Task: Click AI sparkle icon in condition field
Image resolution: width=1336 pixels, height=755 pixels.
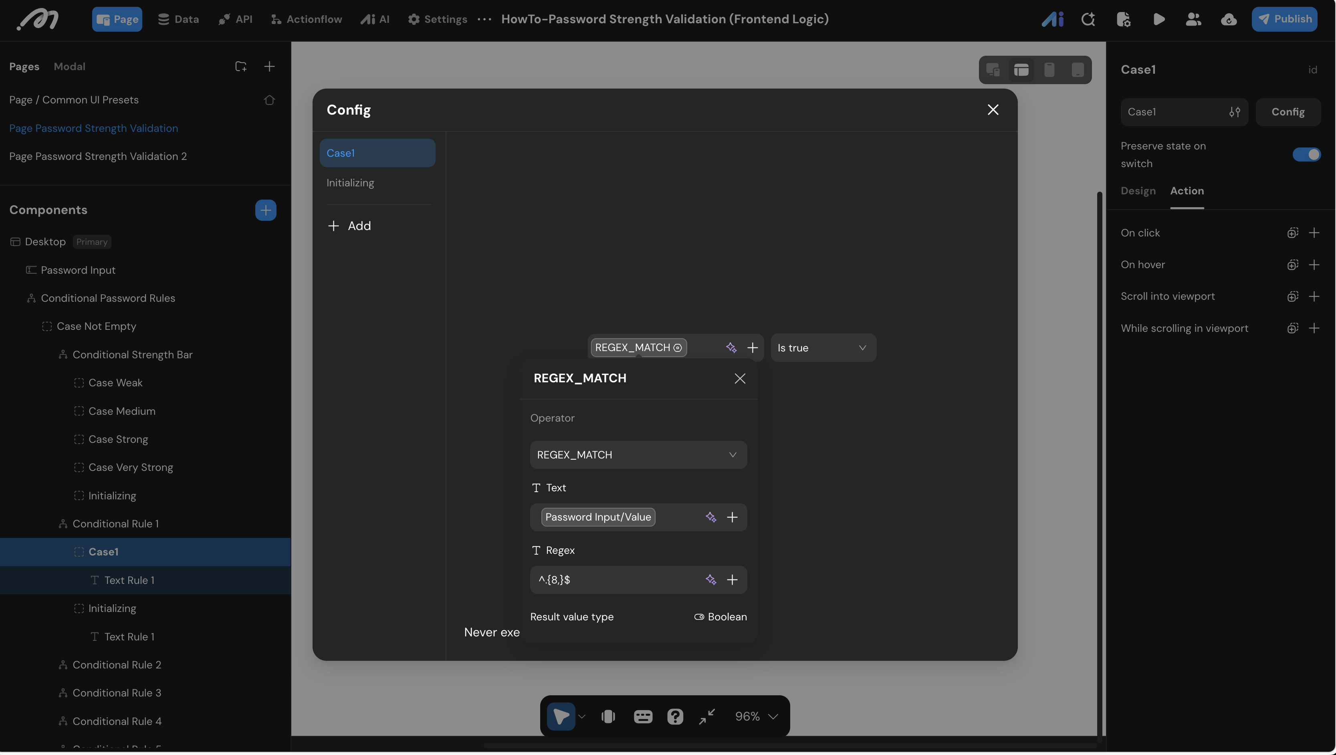Action: (731, 347)
